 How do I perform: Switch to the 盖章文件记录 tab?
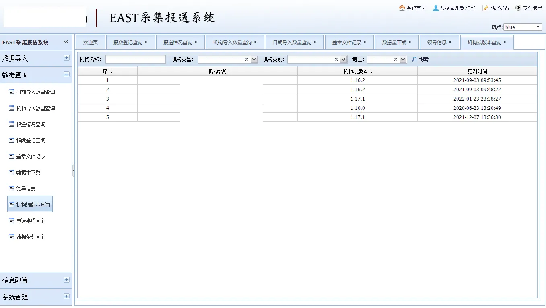point(346,42)
